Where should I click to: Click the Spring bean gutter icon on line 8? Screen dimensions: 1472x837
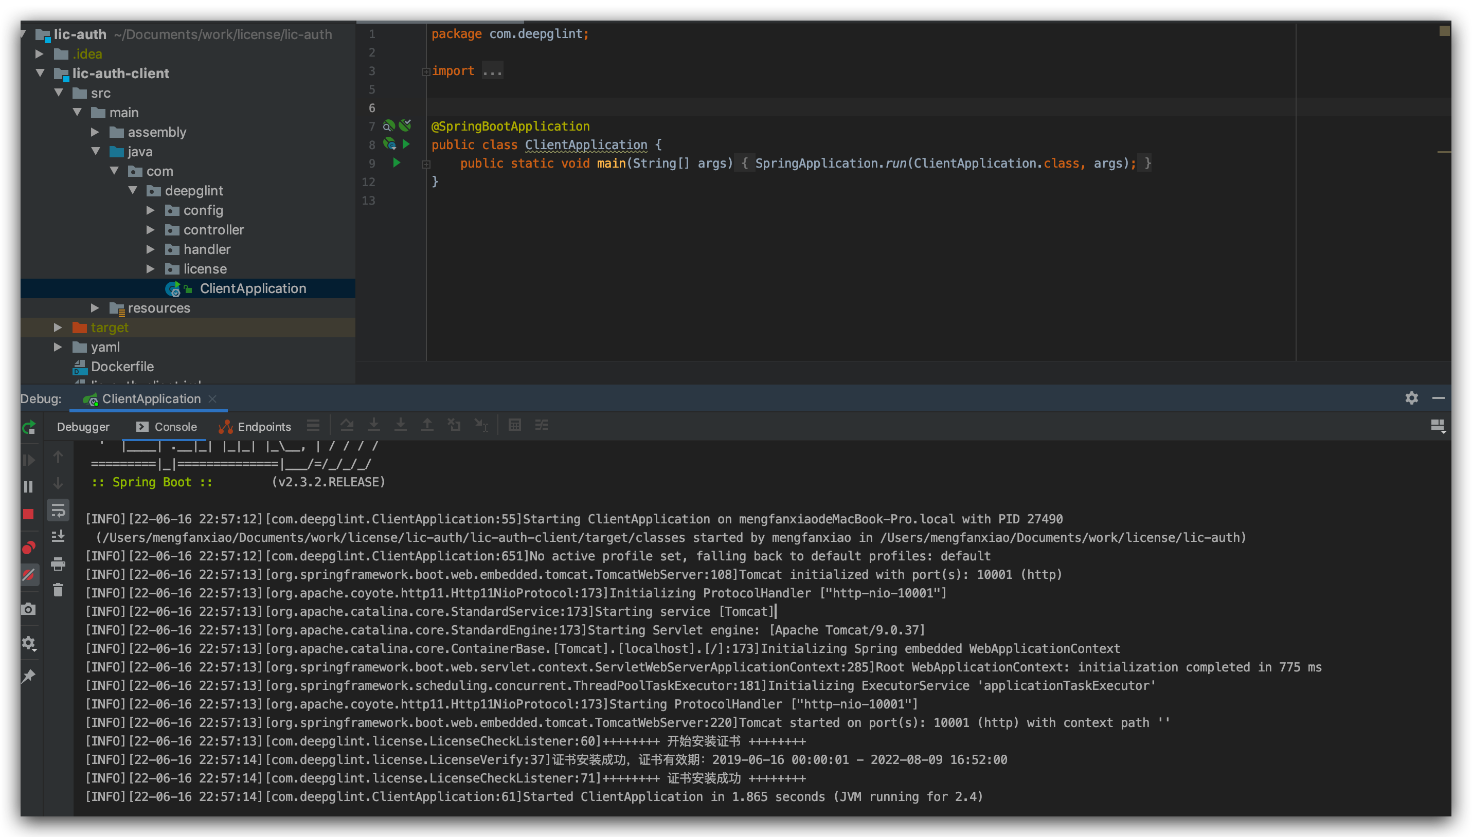389,144
